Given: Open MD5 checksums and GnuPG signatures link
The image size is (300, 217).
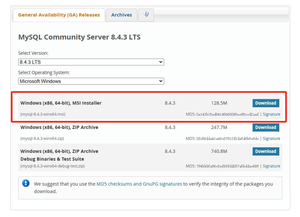Looking at the screenshot, I should (x=139, y=184).
